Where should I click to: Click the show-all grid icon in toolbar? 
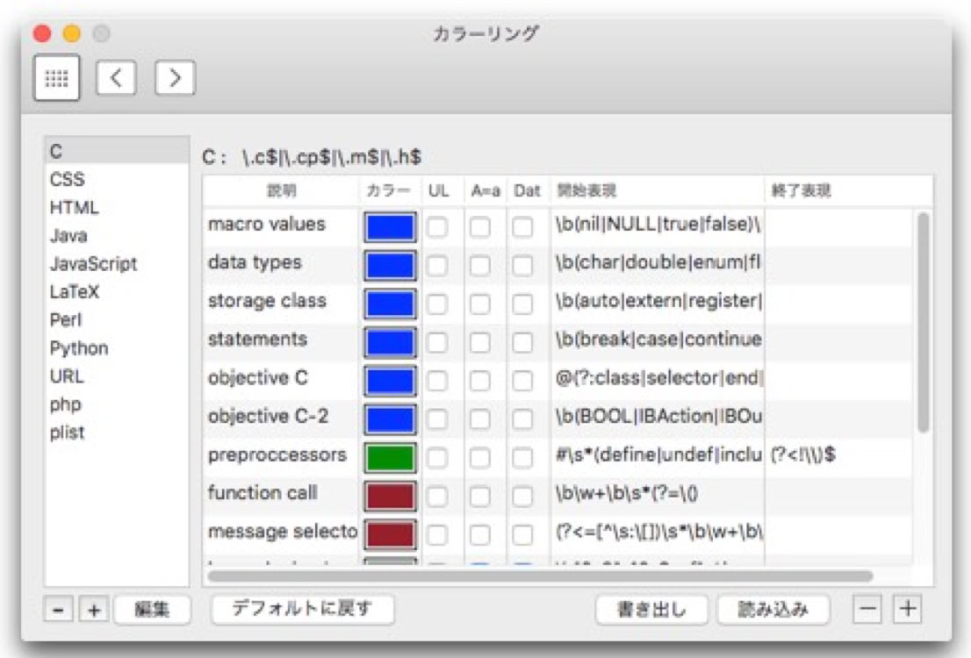(x=57, y=78)
